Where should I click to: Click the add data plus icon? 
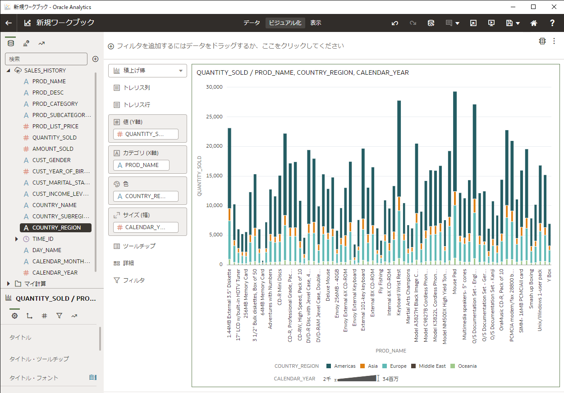tap(95, 59)
